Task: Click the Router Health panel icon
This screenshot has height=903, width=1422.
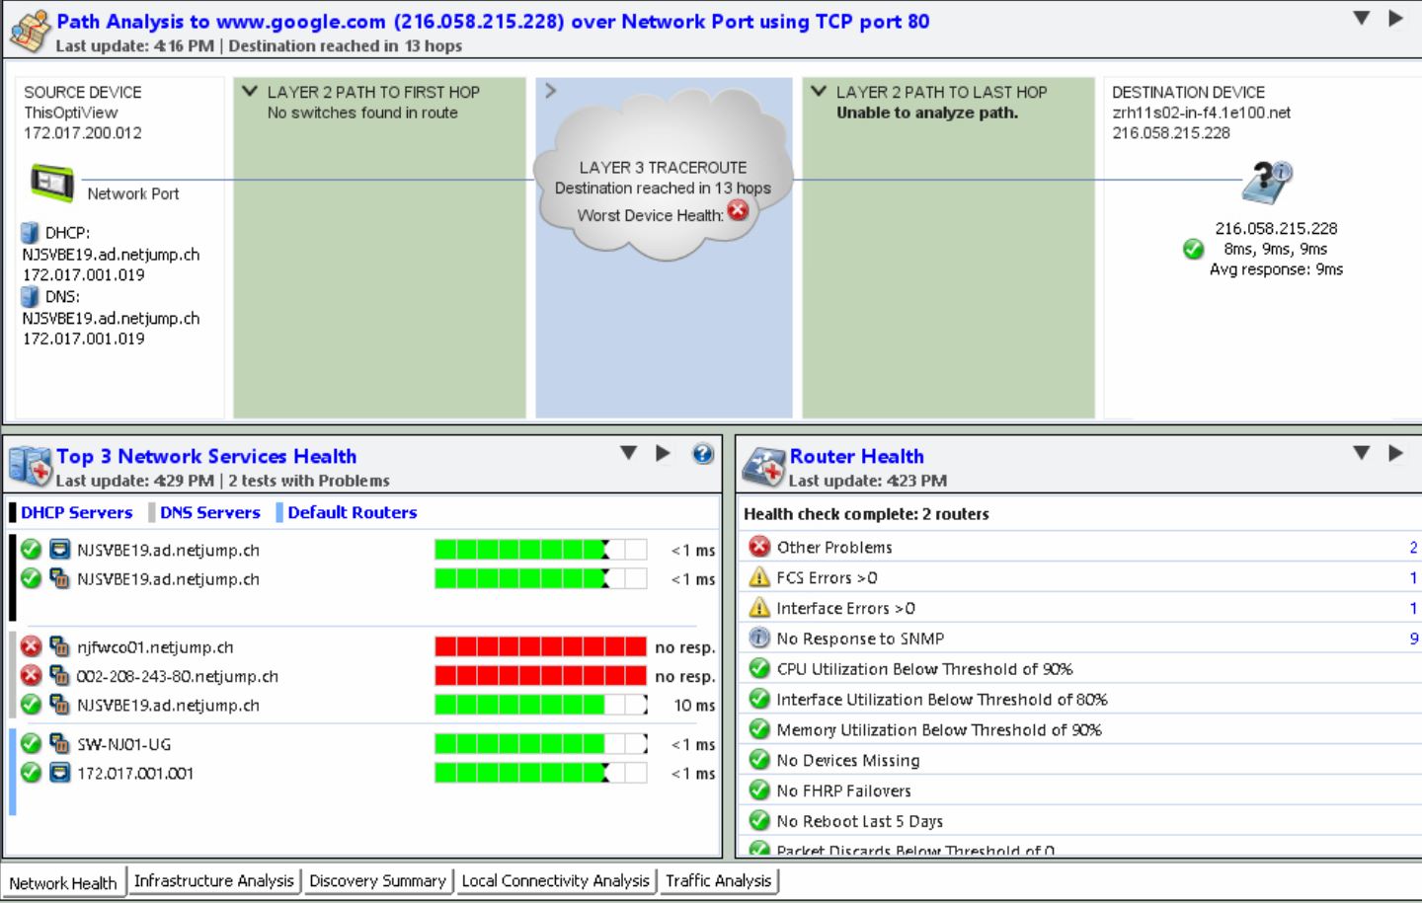Action: pyautogui.click(x=763, y=466)
